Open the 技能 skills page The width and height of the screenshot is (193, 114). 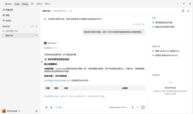[6, 15]
